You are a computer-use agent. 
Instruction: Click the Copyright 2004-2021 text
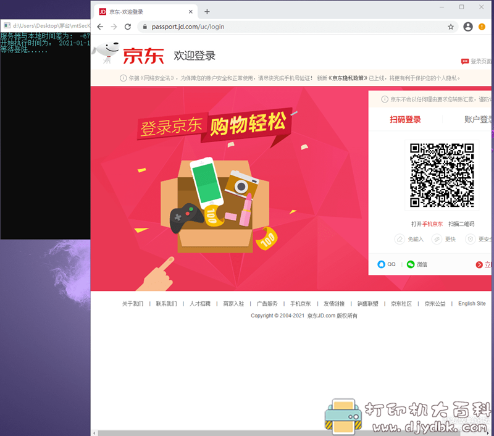point(304,316)
